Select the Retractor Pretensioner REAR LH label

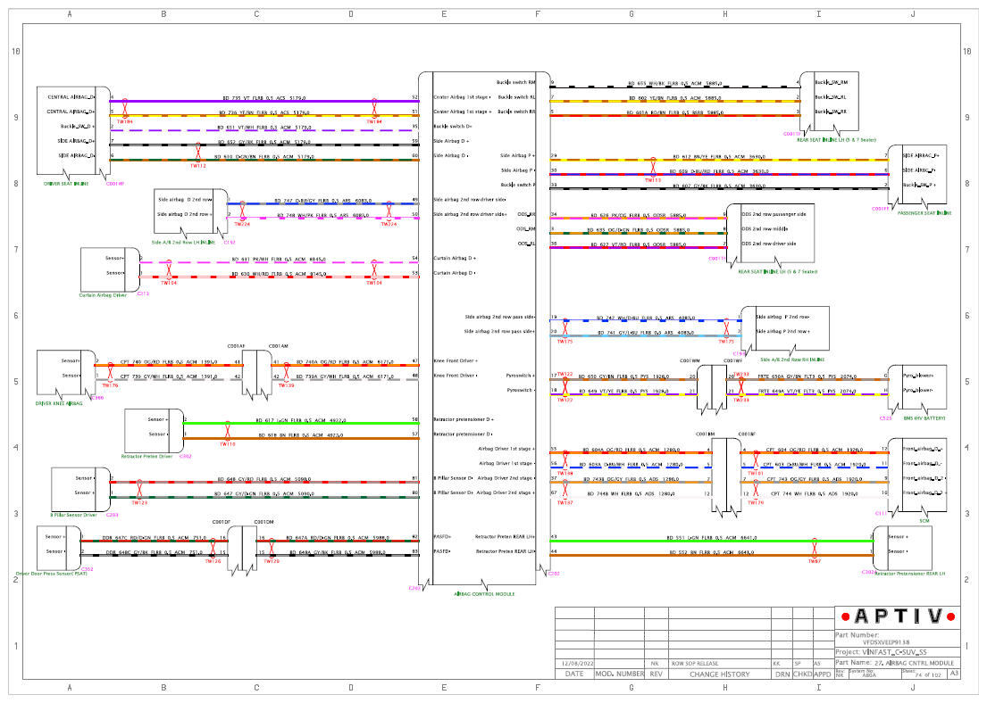pyautogui.click(x=909, y=574)
